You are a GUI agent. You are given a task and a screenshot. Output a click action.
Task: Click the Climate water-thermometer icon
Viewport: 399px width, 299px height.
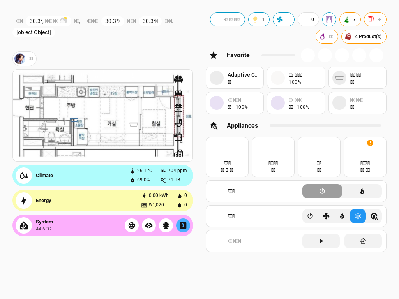(24, 176)
